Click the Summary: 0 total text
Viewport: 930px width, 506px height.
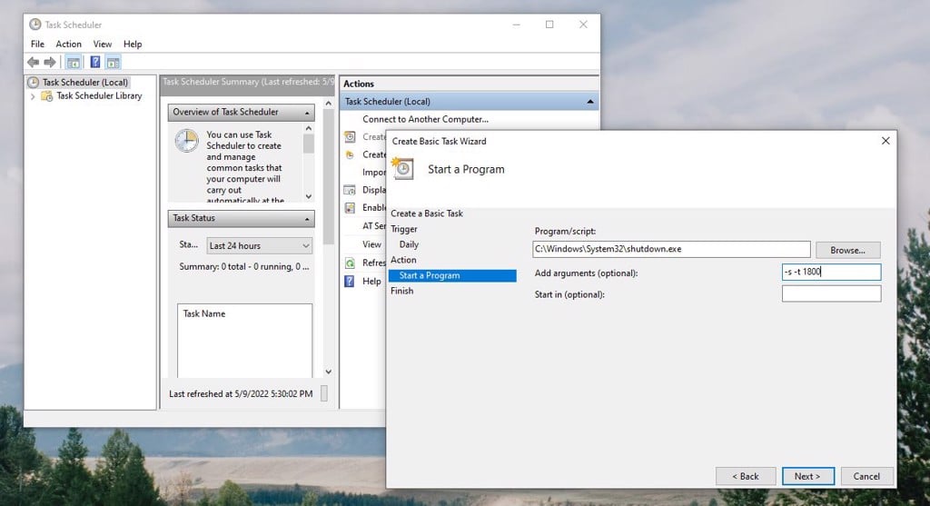tap(244, 266)
